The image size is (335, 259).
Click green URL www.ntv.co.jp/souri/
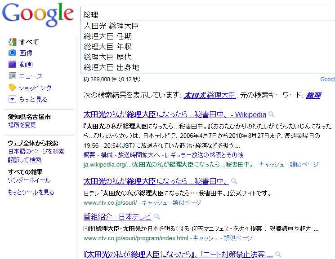[x=110, y=203]
